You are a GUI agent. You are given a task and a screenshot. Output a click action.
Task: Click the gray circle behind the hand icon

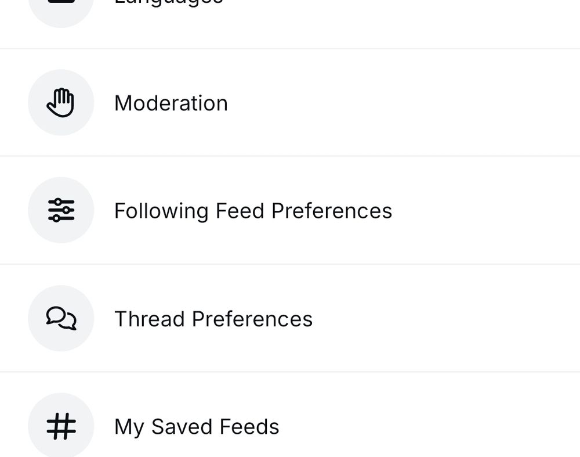tap(61, 102)
